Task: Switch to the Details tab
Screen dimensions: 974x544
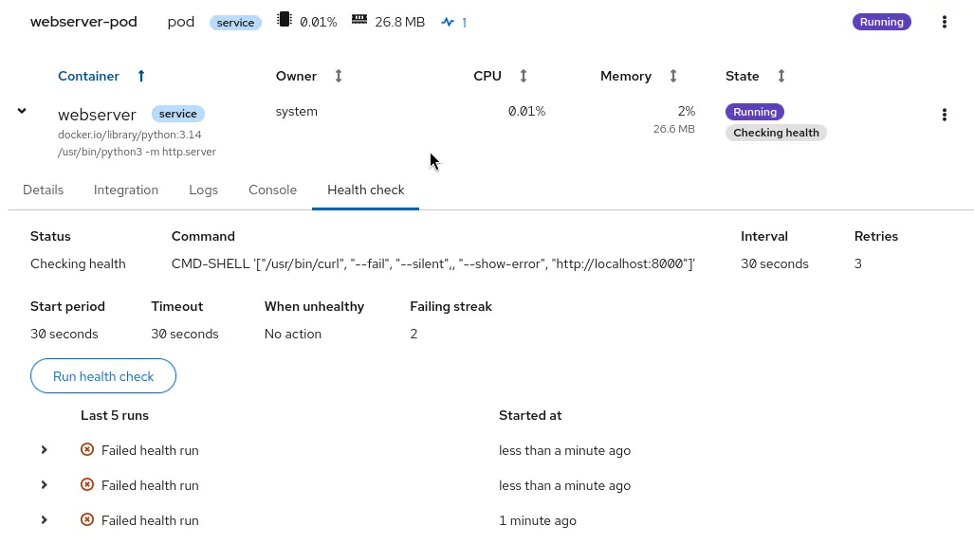Action: (43, 190)
